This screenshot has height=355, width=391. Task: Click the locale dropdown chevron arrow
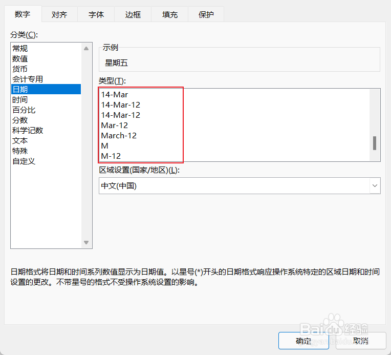point(375,185)
